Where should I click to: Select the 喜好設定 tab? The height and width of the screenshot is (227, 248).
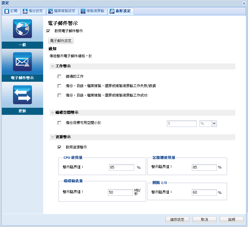pyautogui.click(x=121, y=11)
